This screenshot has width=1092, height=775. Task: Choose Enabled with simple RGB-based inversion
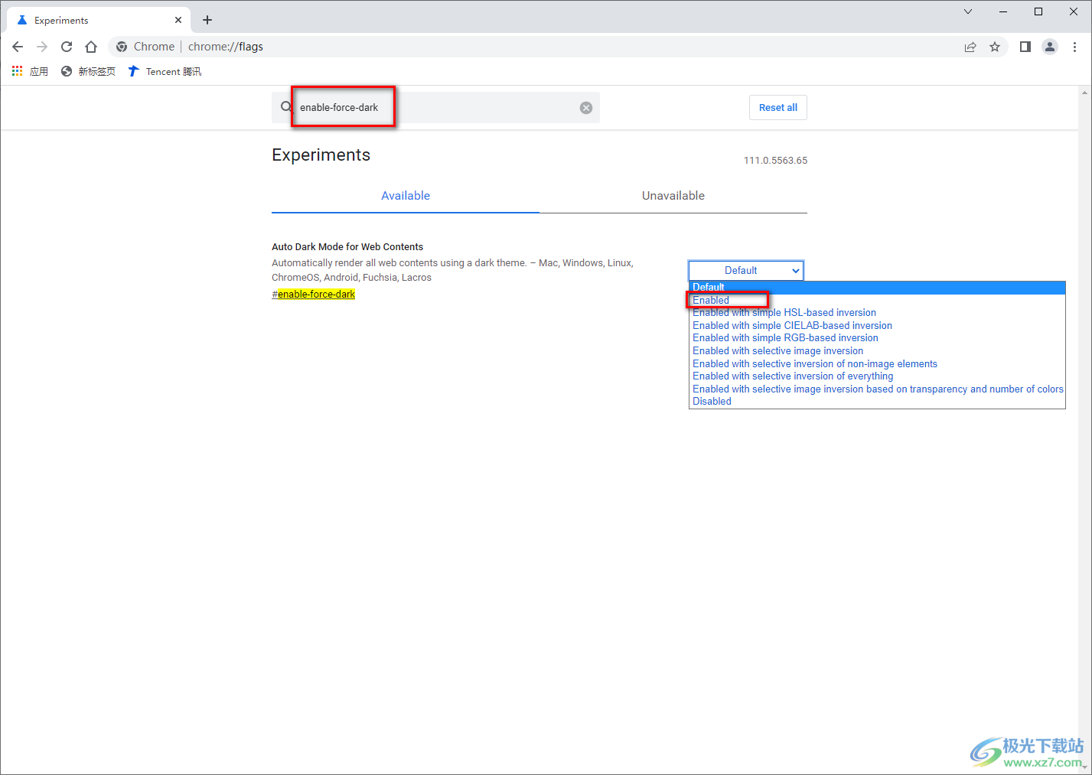877,338
